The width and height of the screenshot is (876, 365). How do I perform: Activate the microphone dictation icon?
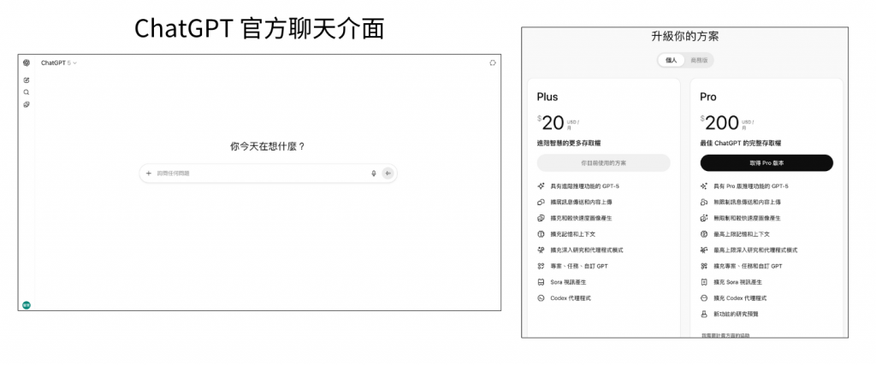[x=374, y=173]
